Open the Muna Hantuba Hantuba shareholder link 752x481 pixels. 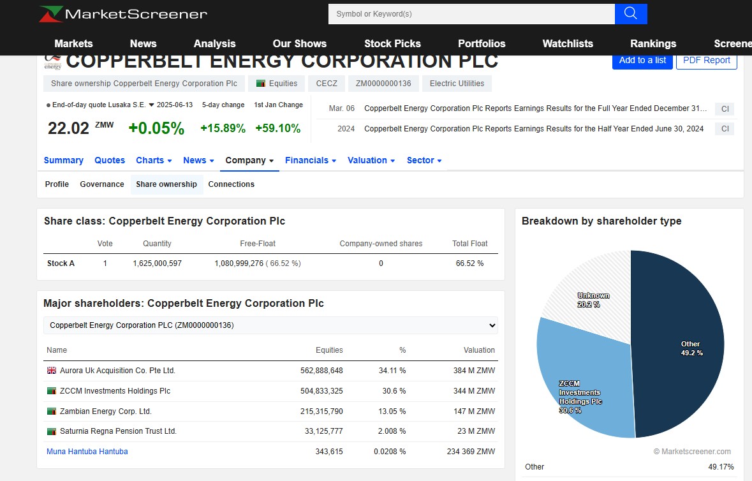click(x=87, y=452)
